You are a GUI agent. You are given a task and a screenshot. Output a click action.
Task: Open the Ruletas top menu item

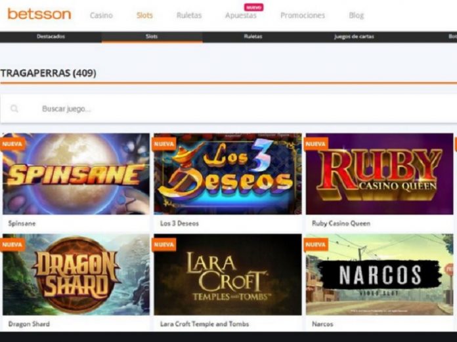click(x=189, y=15)
